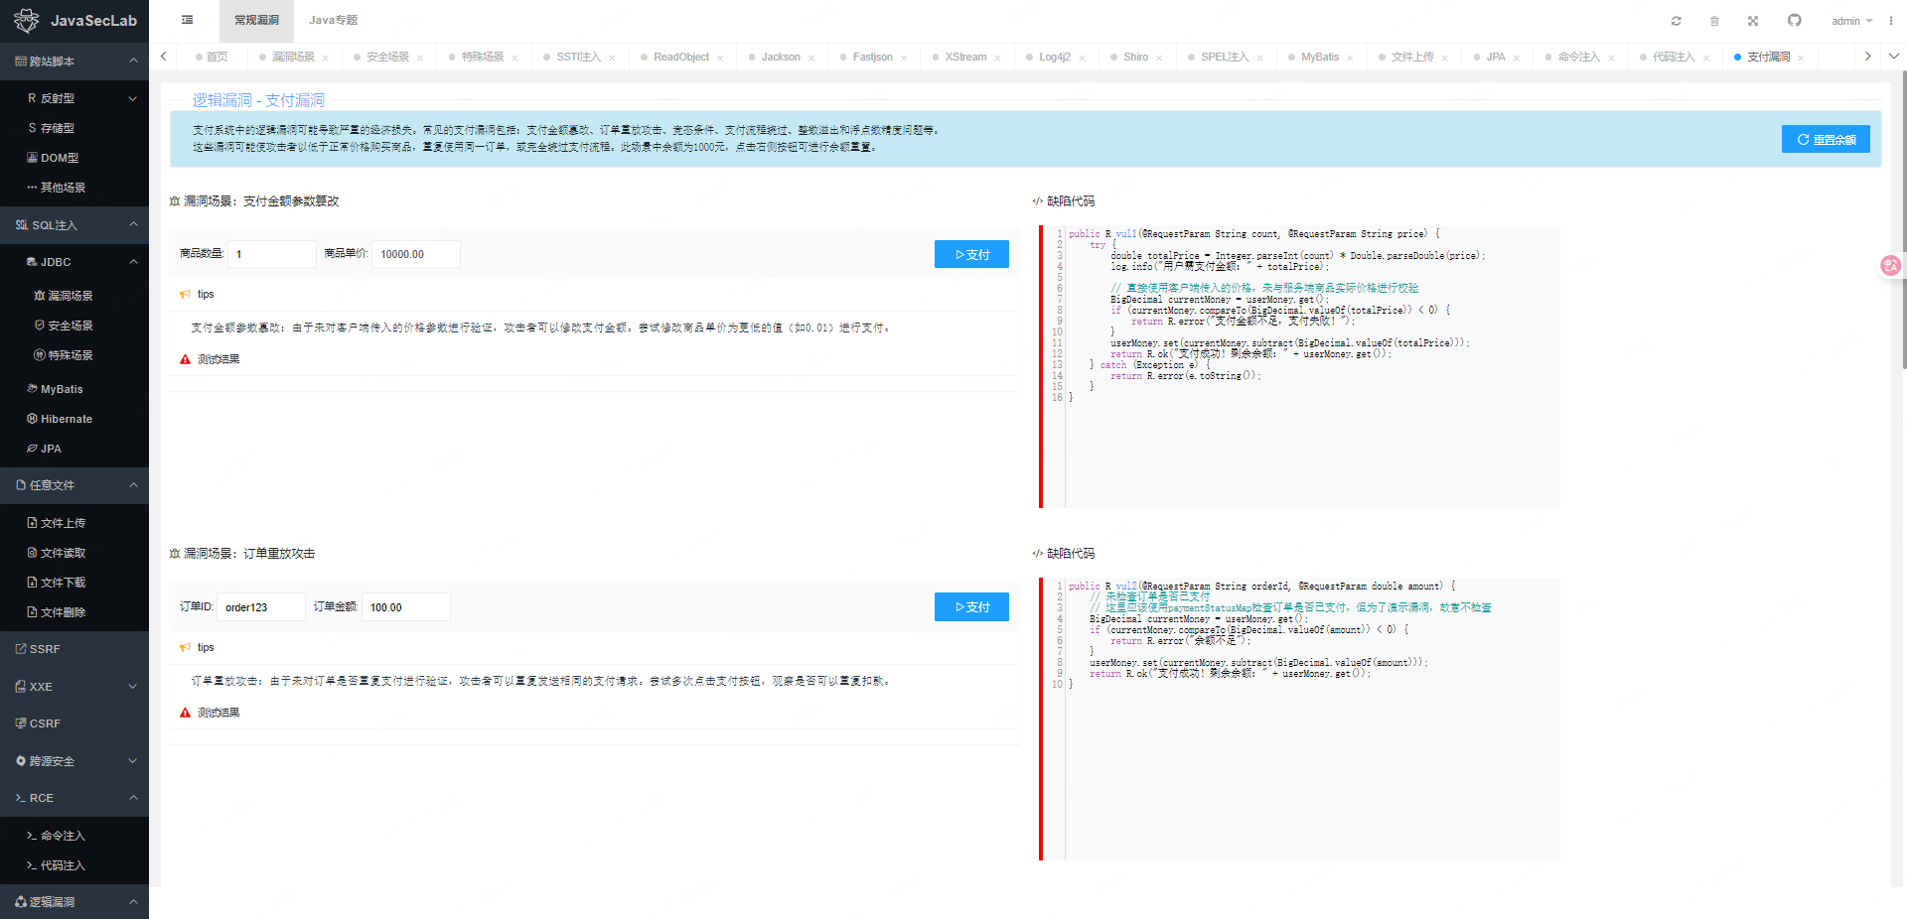This screenshot has height=919, width=1907.
Task: Click 支付 button for order replay scenario
Action: pyautogui.click(x=970, y=607)
